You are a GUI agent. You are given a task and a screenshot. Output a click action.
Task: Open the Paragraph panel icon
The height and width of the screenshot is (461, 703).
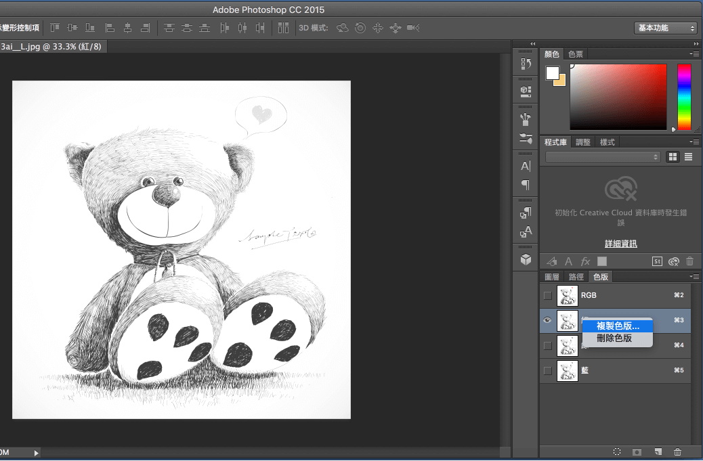coord(526,184)
